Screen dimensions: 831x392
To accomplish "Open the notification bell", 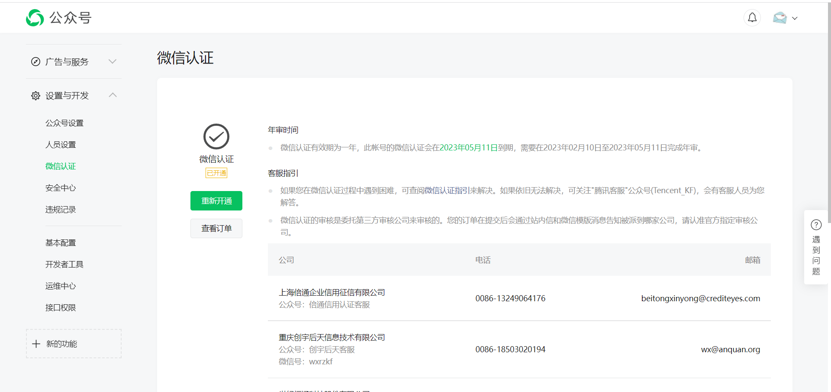I will (x=752, y=18).
